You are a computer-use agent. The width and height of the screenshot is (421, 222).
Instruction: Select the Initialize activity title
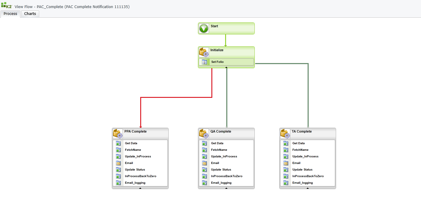pos(217,50)
